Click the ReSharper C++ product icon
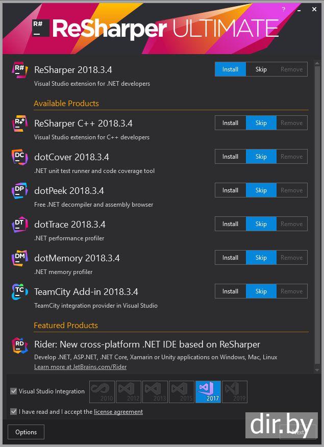The height and width of the screenshot is (447, 324). click(19, 123)
